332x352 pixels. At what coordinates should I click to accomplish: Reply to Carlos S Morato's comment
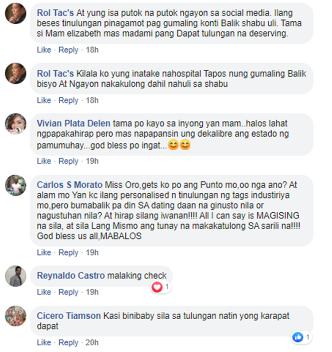(x=68, y=253)
